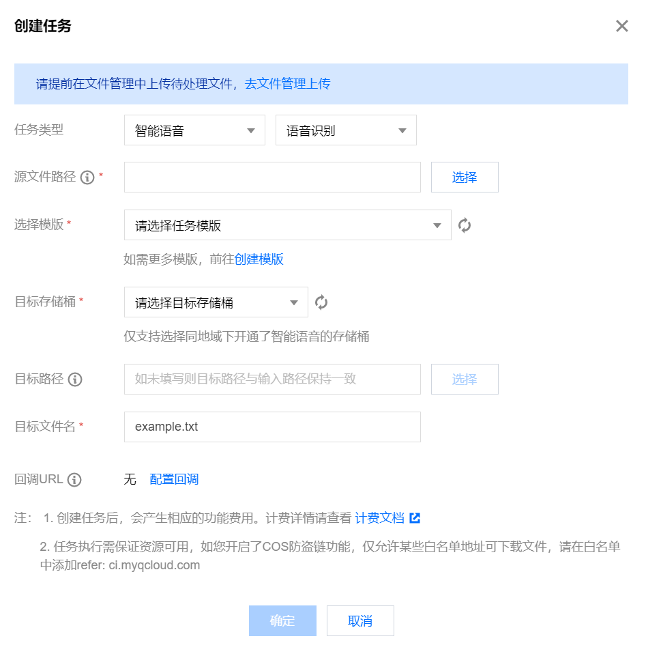
Task: Click the 配置回调 link
Action: pos(174,480)
